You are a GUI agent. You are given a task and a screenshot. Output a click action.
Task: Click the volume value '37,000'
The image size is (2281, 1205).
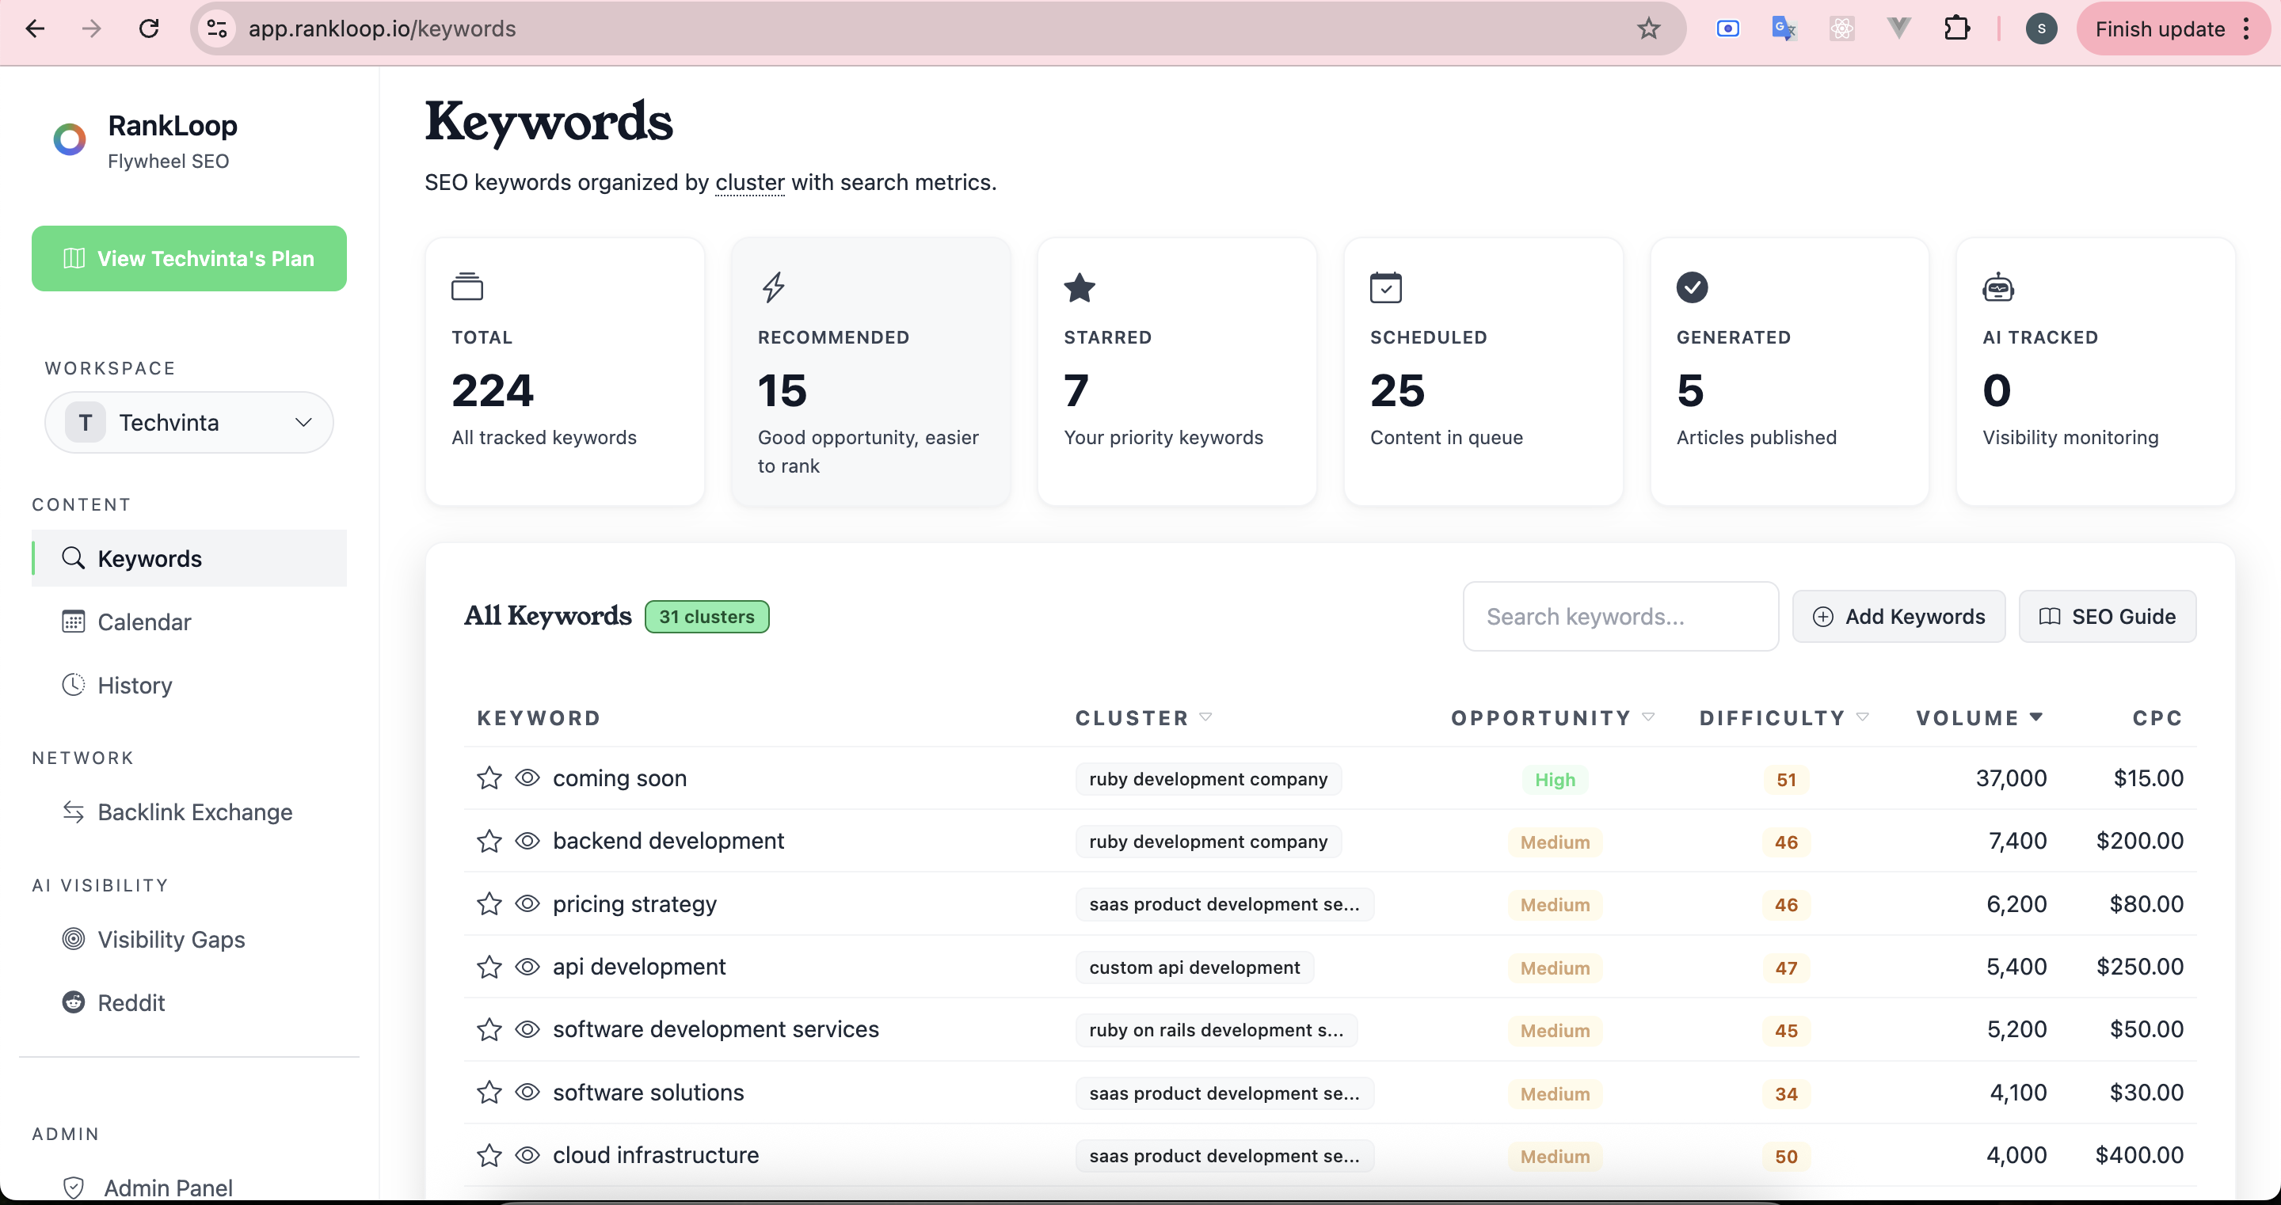pos(2011,777)
